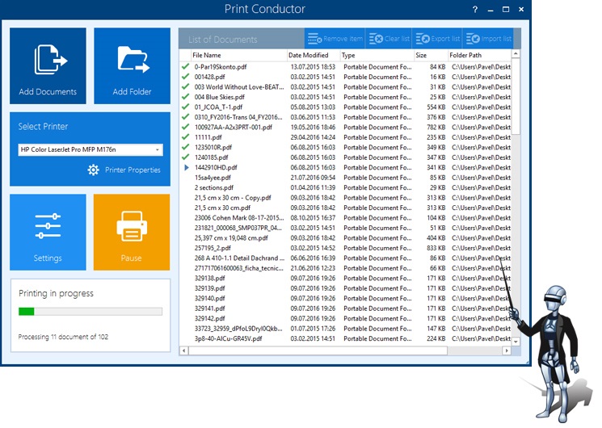Click date 13.07.2015 18:53 cell
Viewport: 602px width, 428px height.
pyautogui.click(x=313, y=66)
